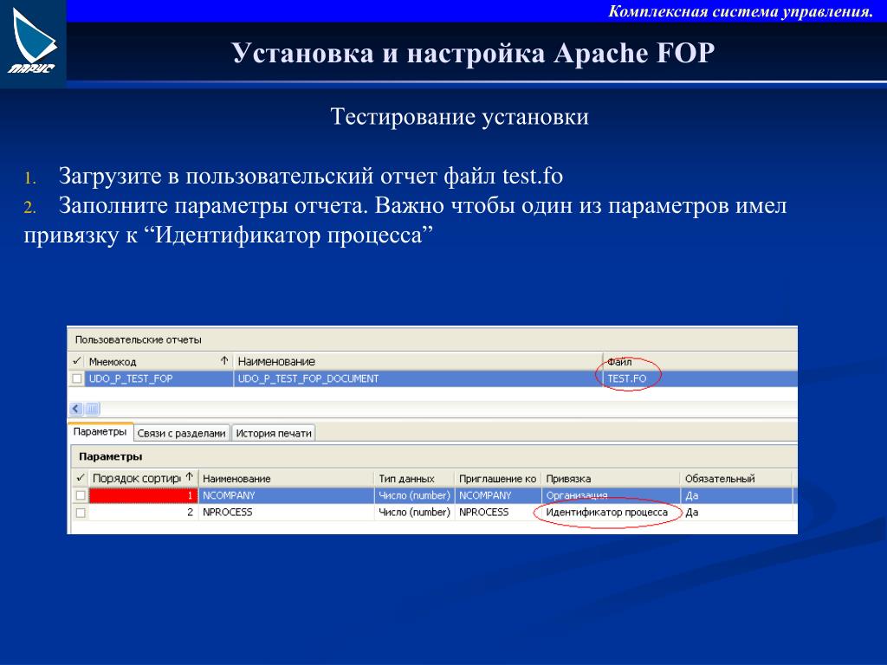Viewport: 887px width, 665px height.
Task: Click the Пользовательские отчеты panel title
Action: point(138,339)
